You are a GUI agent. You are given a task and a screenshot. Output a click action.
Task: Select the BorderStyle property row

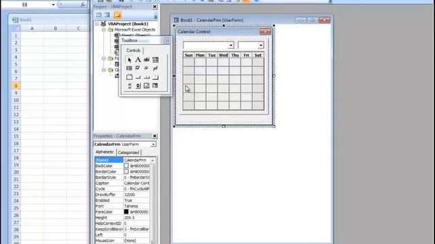point(122,178)
